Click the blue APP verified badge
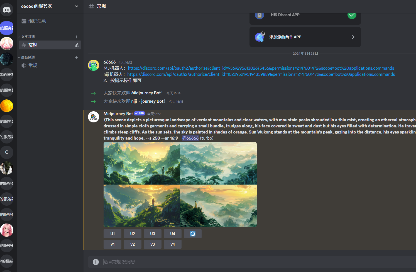The width and height of the screenshot is (416, 272). click(x=140, y=114)
